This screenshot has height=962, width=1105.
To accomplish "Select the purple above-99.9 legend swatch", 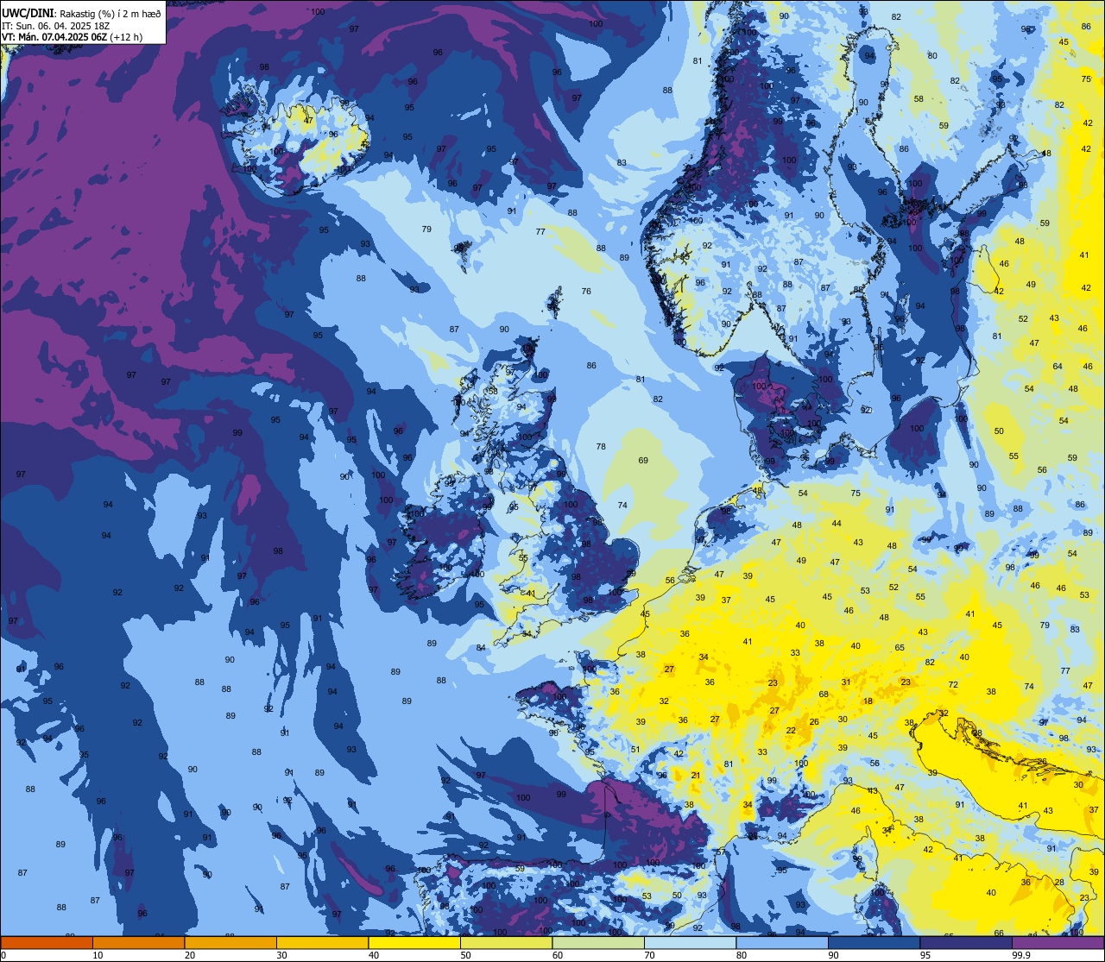I will pos(1058,942).
